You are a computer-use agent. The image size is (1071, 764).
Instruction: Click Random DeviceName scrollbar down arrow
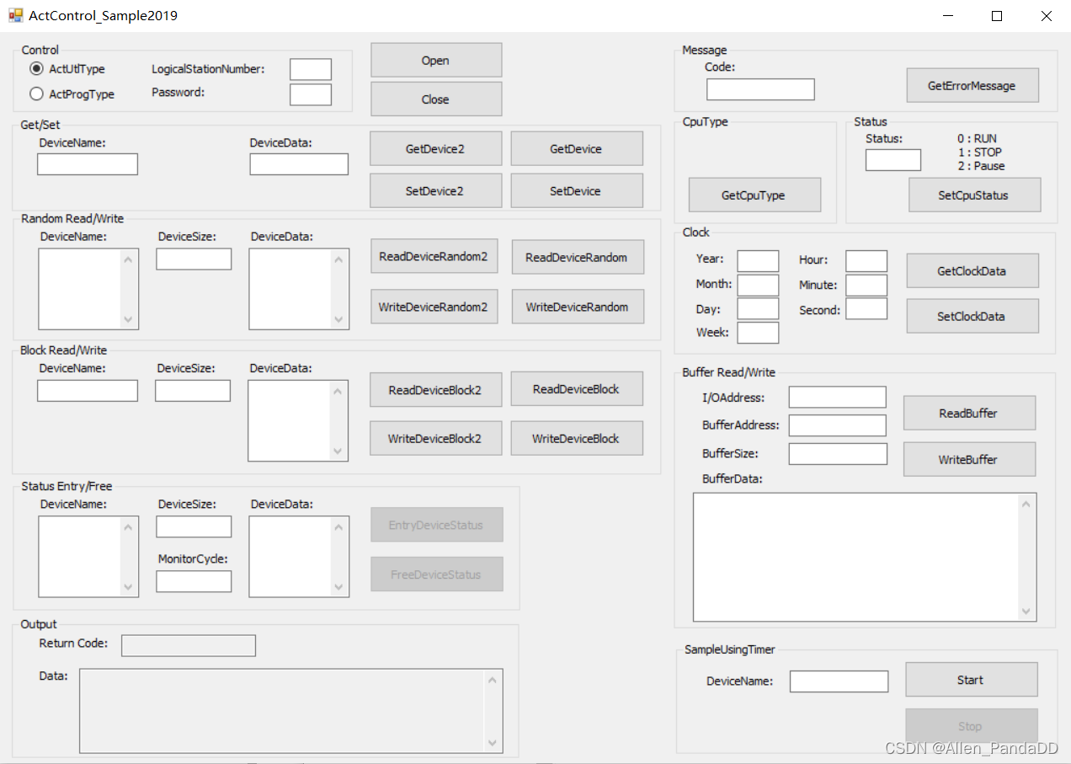click(x=128, y=320)
